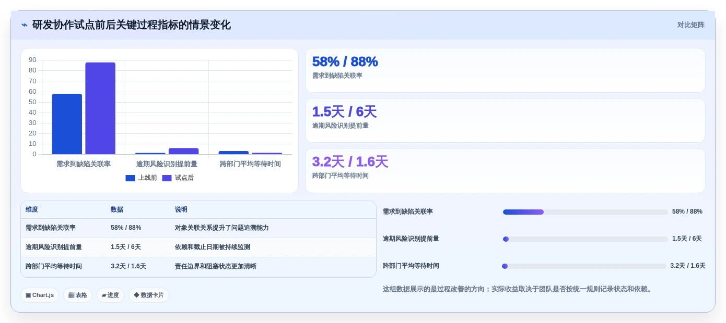726x323 pixels.
Task: Click chart axis label 跨部门平均等待时间
Action: [250, 164]
